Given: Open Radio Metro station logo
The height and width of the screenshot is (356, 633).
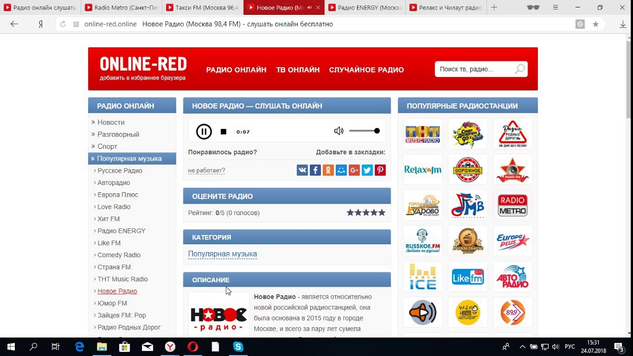Looking at the screenshot, I should point(512,205).
